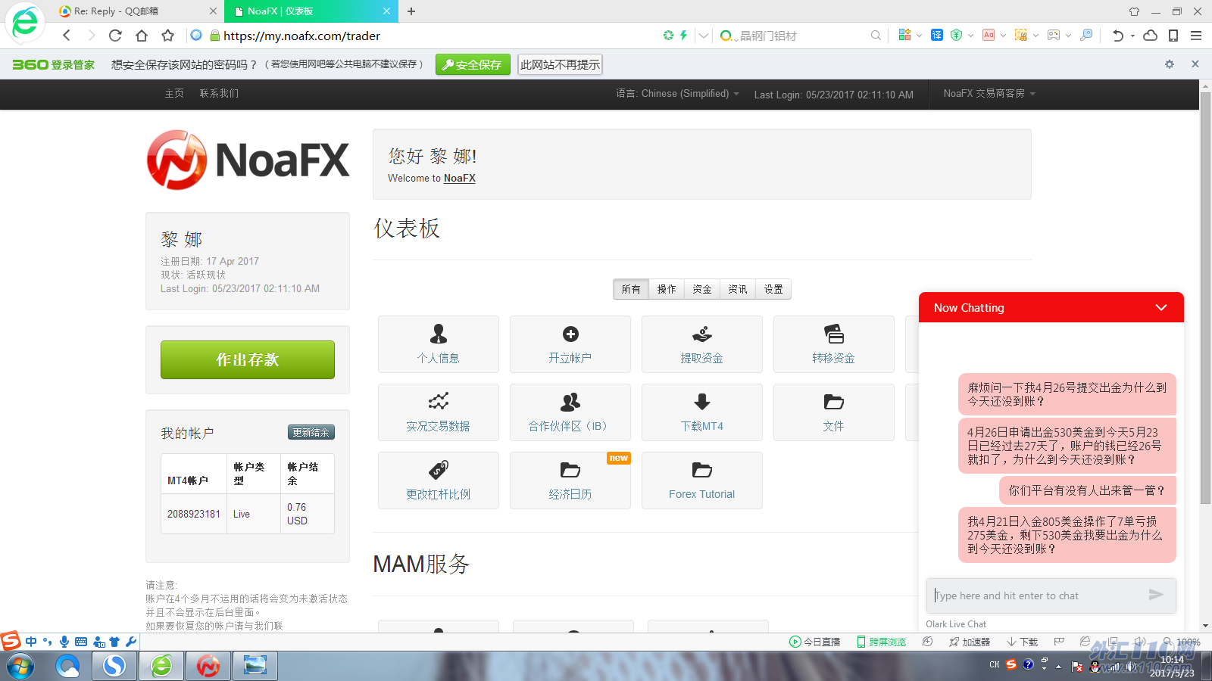Click the 此网站不再提示 button
1212x681 pixels.
[x=561, y=64]
